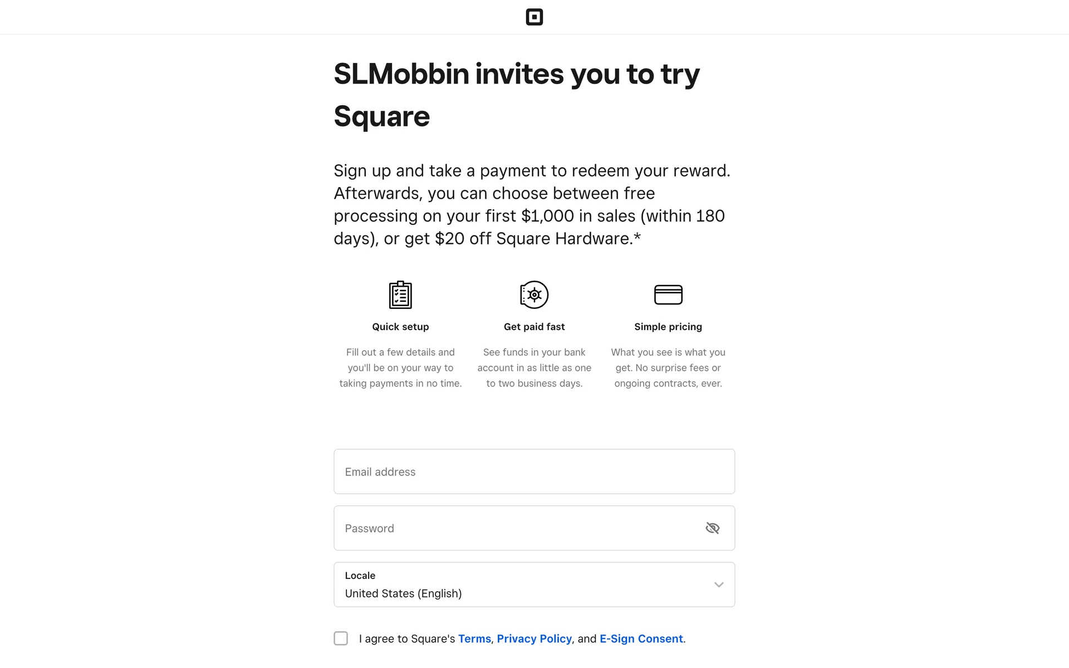Open the Privacy Policy link

tap(534, 638)
